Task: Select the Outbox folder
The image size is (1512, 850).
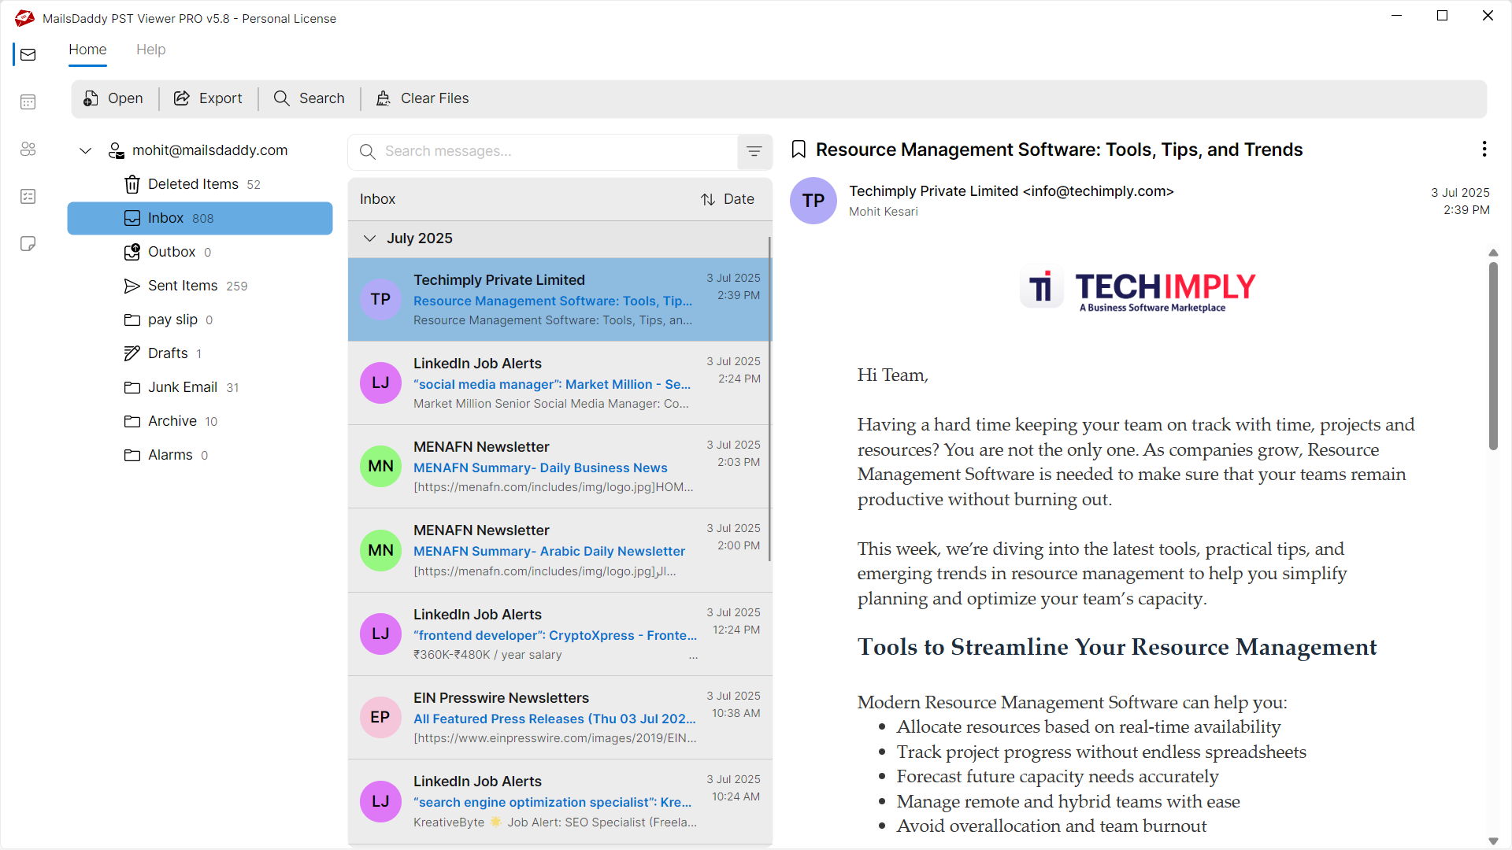Action: 200,252
